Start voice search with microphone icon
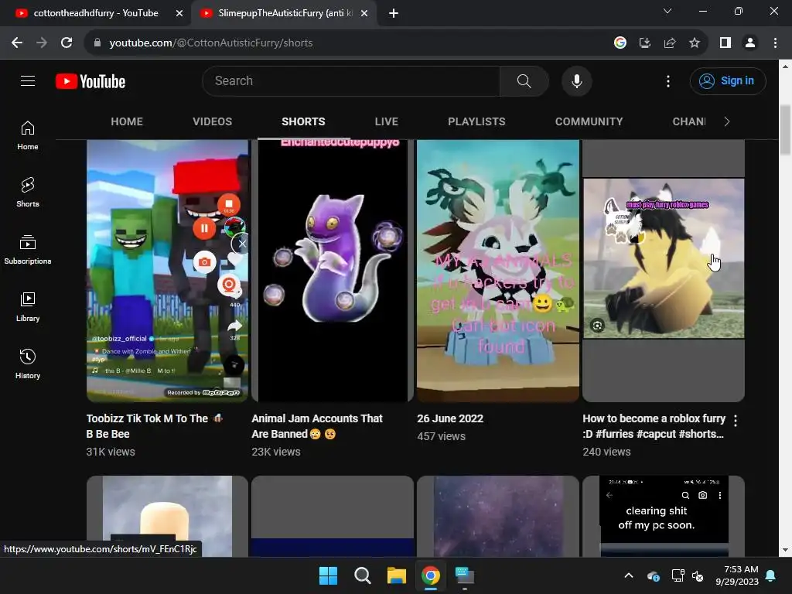792x594 pixels. coord(576,80)
